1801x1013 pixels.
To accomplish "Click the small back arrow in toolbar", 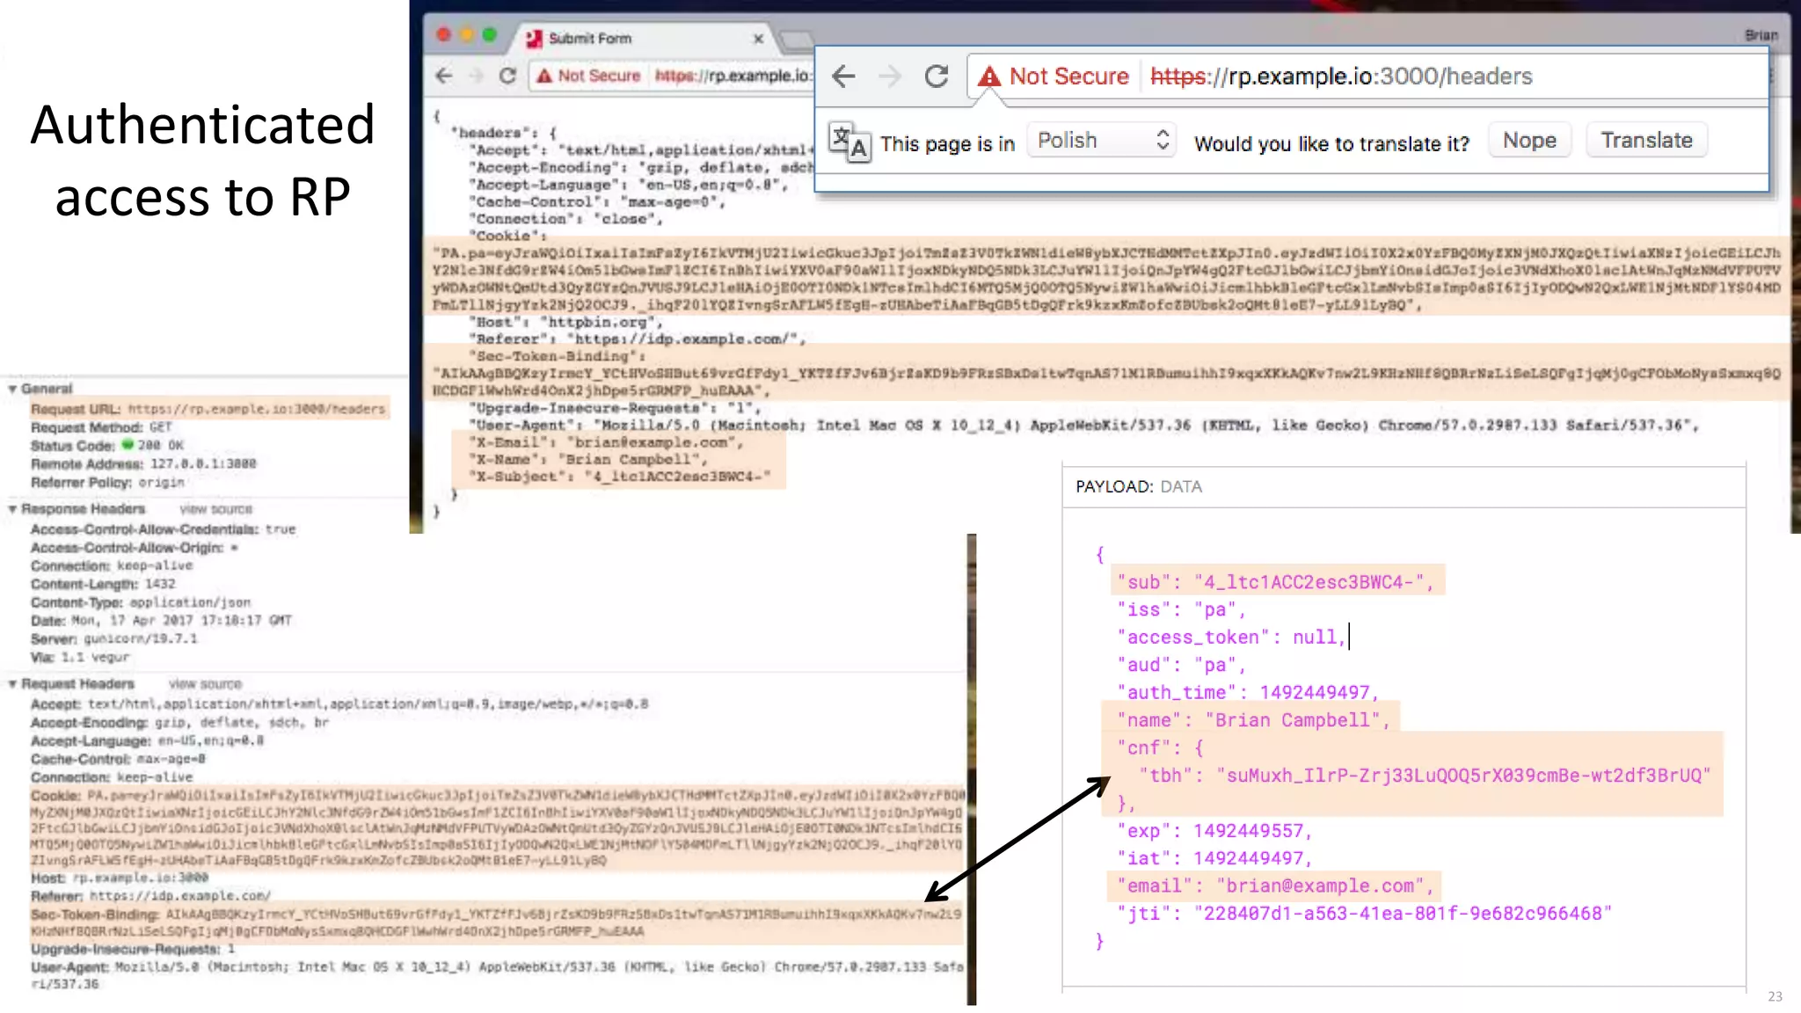I will pyautogui.click(x=444, y=76).
